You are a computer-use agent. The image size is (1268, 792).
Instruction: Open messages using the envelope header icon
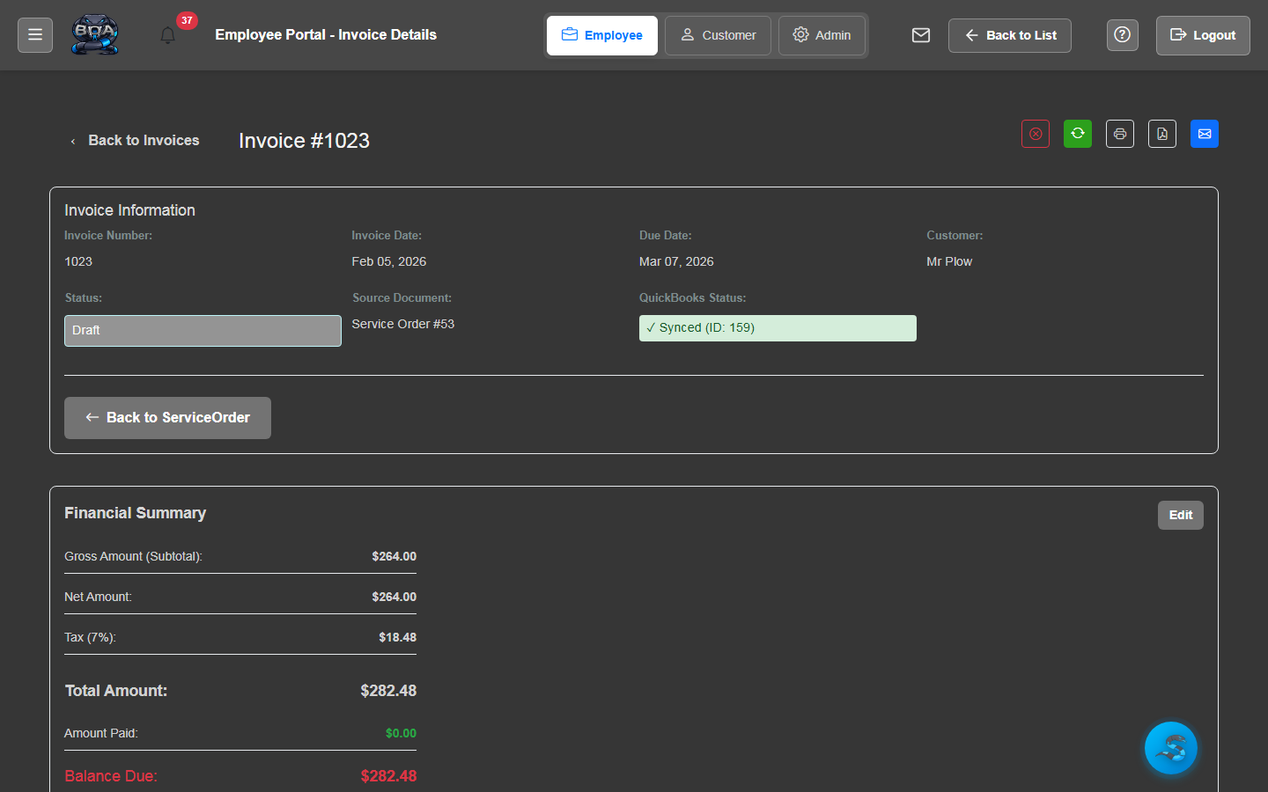(920, 35)
